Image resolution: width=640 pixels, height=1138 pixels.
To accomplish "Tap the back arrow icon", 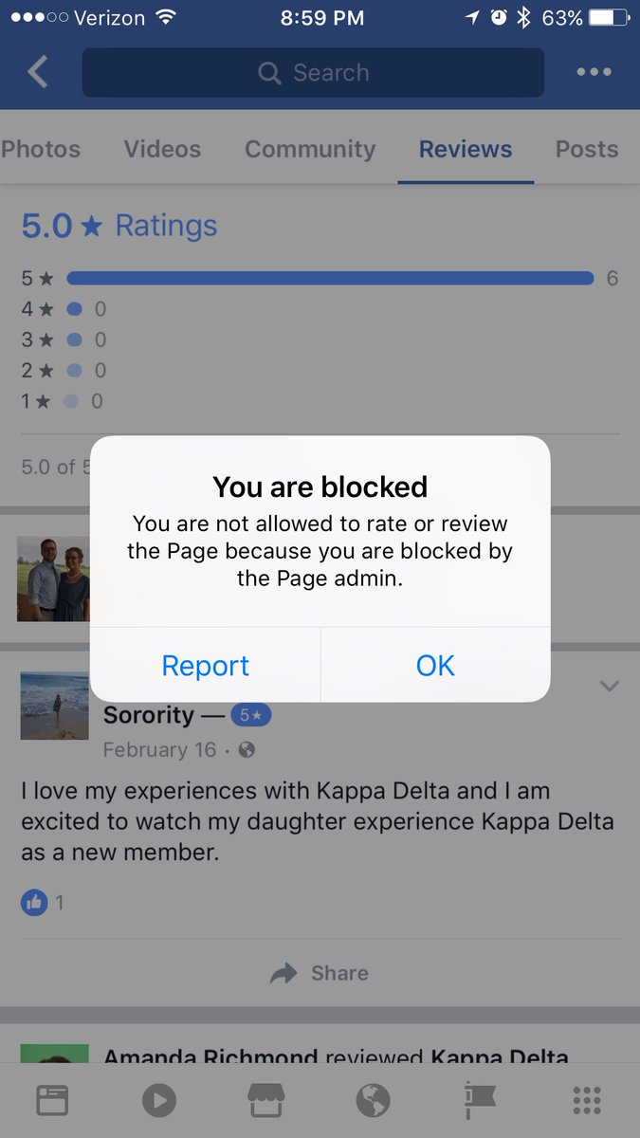I will pyautogui.click(x=37, y=72).
